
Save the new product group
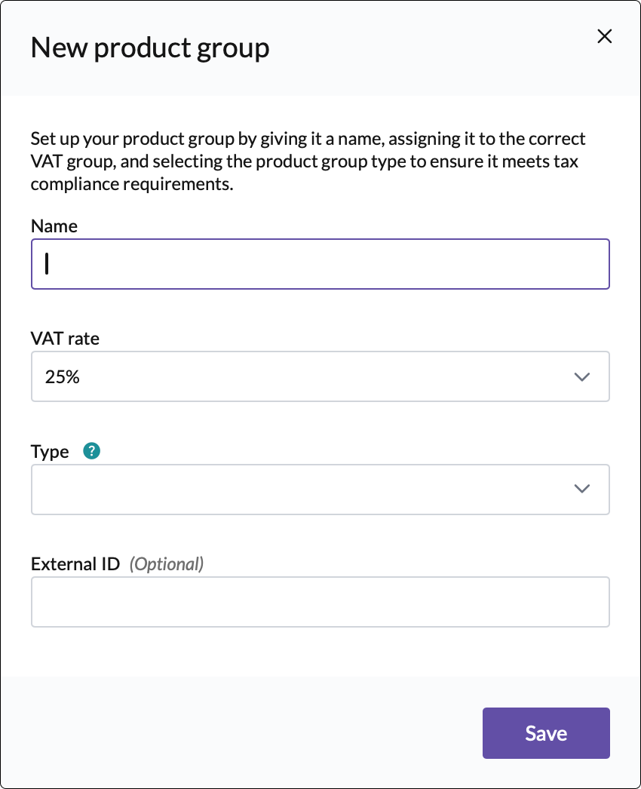[x=546, y=732]
